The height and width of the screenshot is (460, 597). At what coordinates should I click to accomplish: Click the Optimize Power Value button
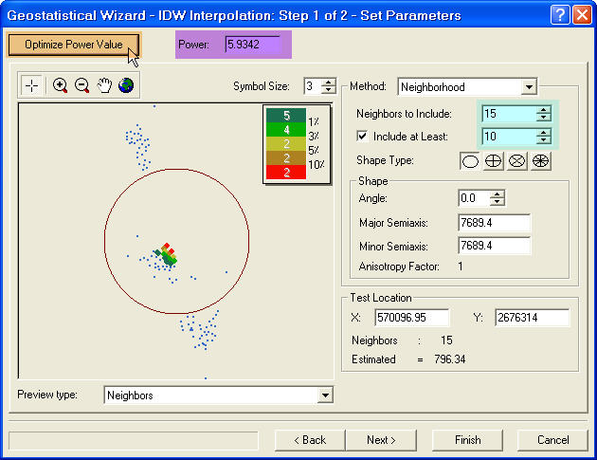point(74,45)
